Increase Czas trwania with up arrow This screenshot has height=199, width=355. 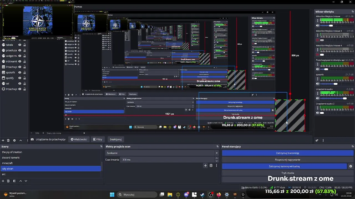tap(217, 158)
